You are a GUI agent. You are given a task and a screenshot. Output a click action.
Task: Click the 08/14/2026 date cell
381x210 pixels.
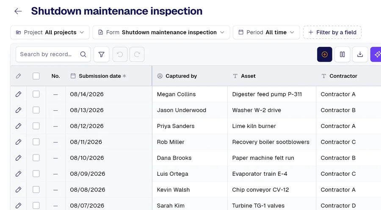109,94
